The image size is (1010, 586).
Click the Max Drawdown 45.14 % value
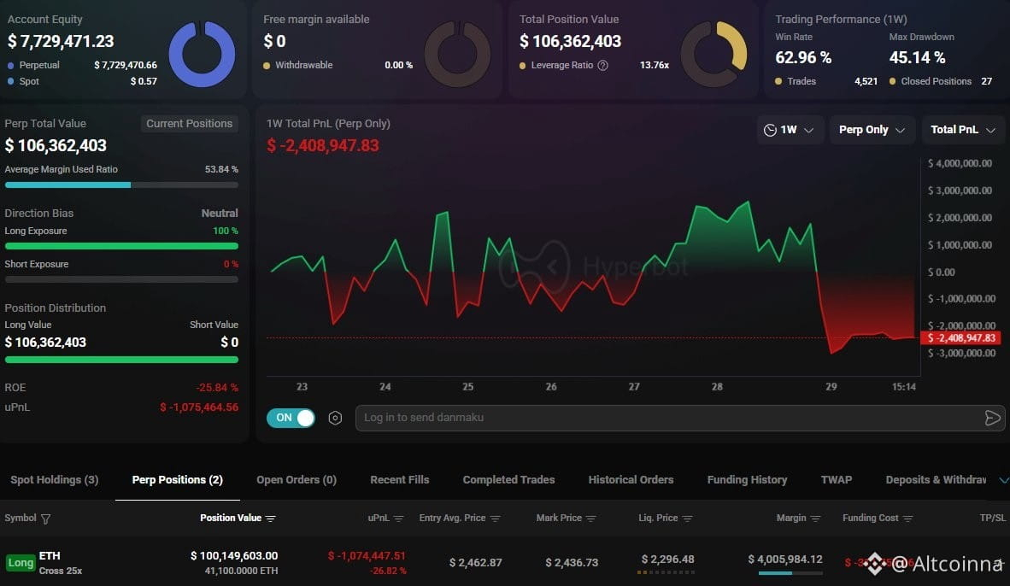click(x=917, y=58)
